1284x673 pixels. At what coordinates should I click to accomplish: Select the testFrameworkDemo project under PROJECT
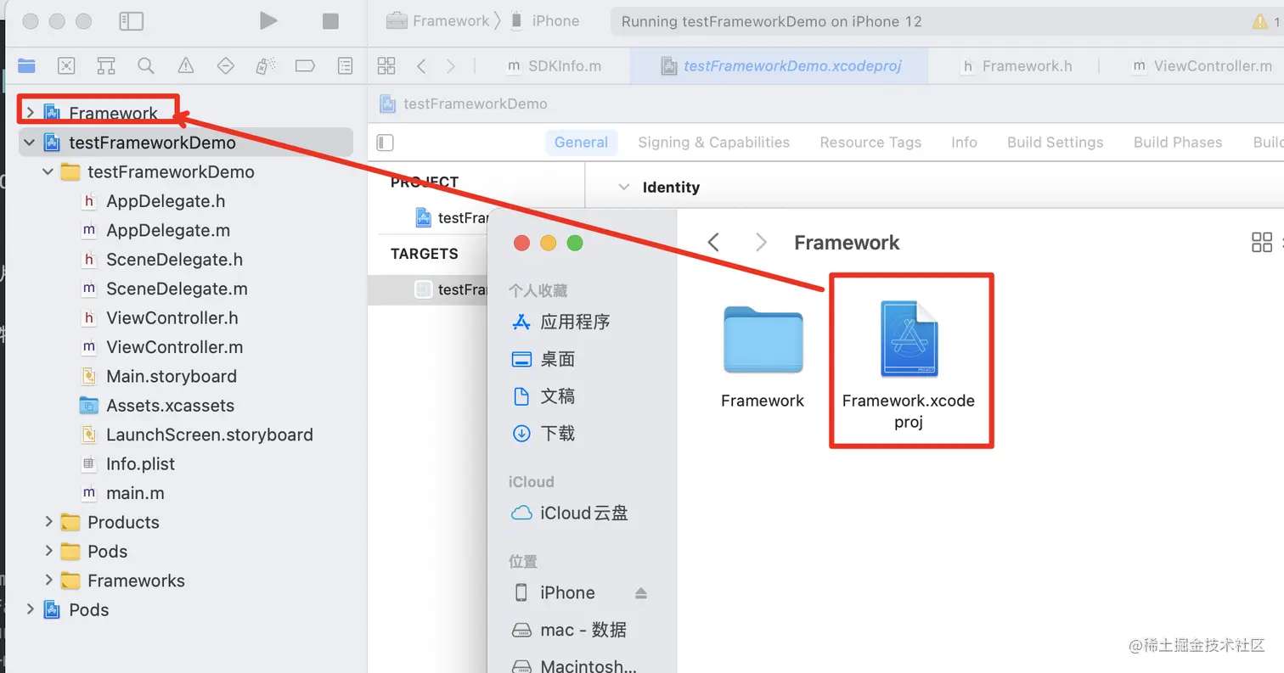pyautogui.click(x=452, y=218)
